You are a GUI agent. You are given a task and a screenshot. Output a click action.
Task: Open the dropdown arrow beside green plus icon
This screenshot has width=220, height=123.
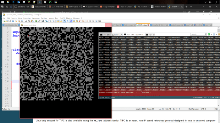(211, 34)
